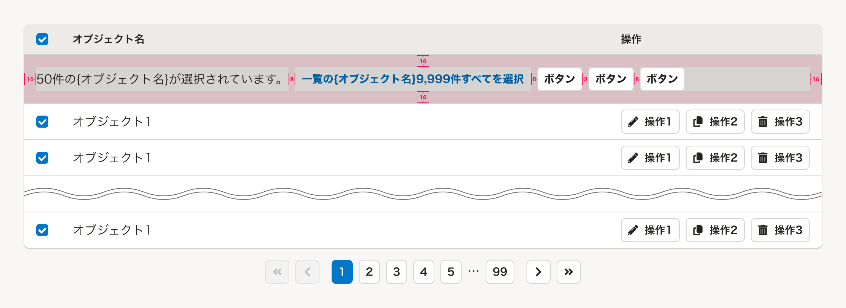This screenshot has height=308, width=846.
Task: Click the double-left chevron pagination icon
Action: coord(277,272)
